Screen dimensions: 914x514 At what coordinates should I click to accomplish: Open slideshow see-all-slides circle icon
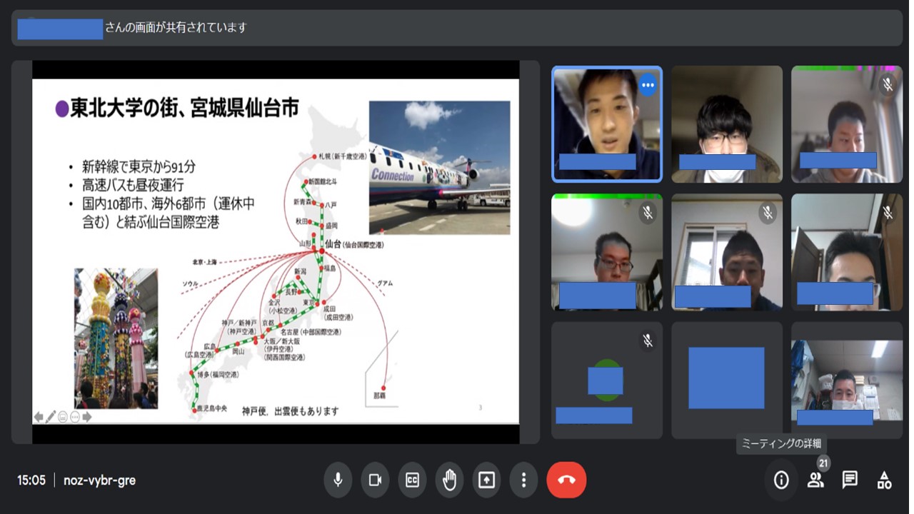[x=63, y=417]
